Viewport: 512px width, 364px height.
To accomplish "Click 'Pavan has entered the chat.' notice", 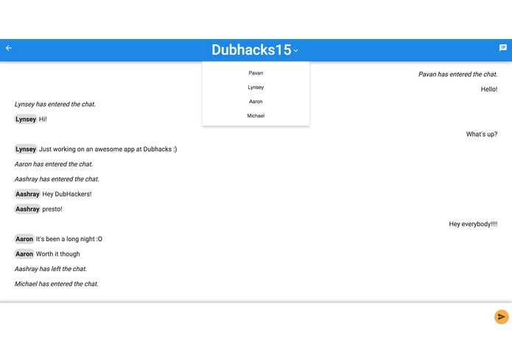I will [457, 74].
